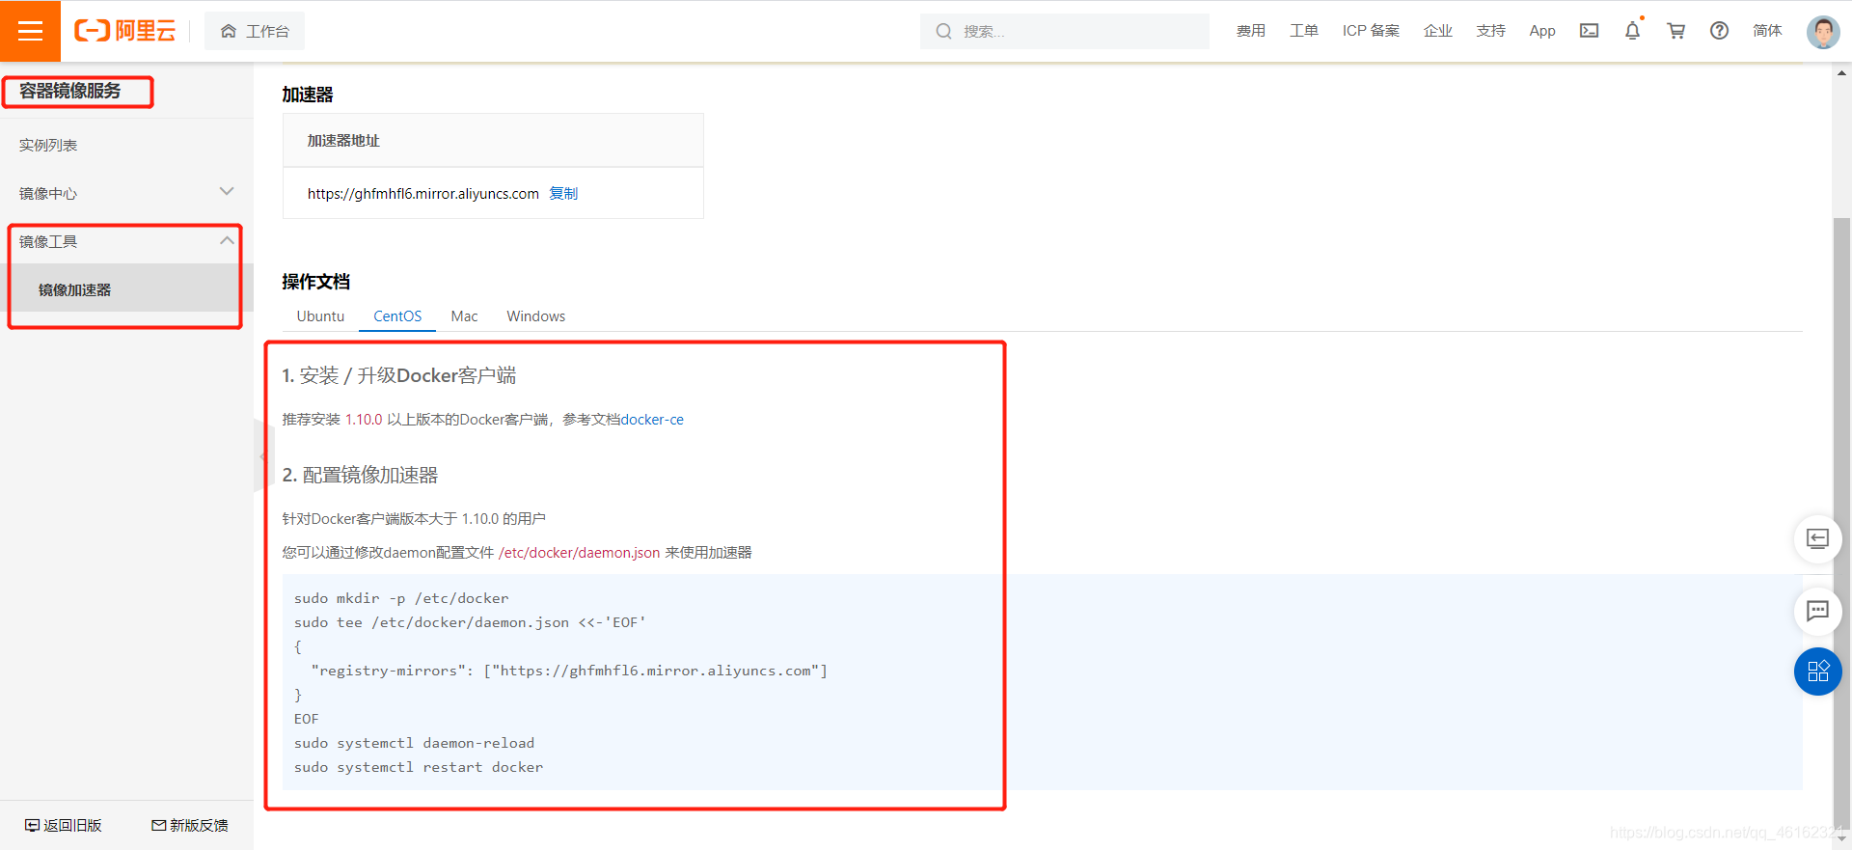Switch to the Ubuntu tab
The width and height of the screenshot is (1852, 850).
pos(320,316)
